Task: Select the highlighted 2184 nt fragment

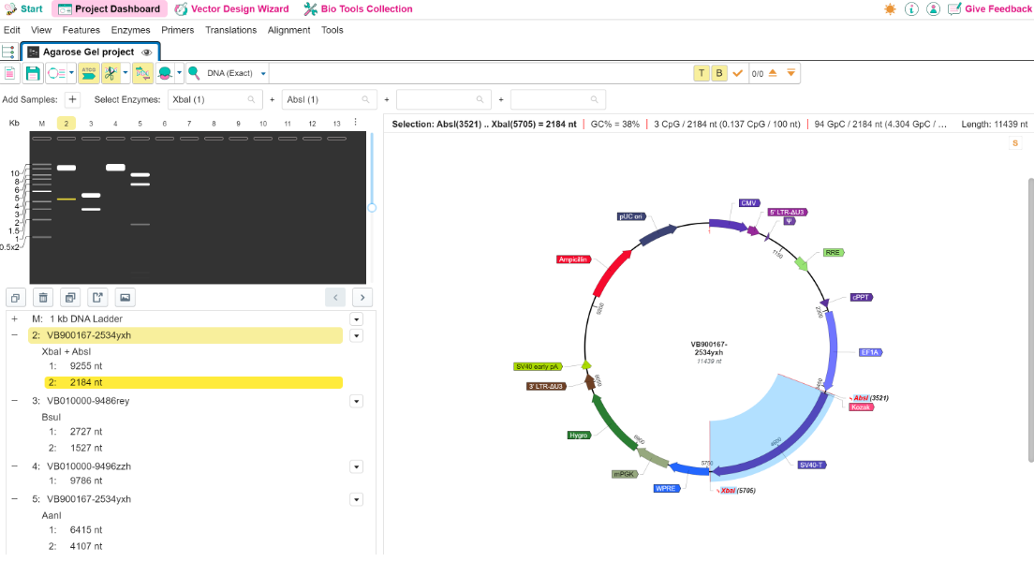Action: tap(194, 382)
